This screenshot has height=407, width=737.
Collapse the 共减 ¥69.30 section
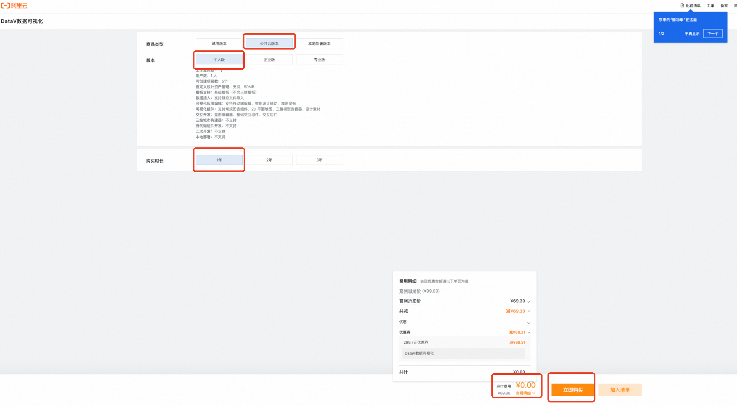pos(529,311)
